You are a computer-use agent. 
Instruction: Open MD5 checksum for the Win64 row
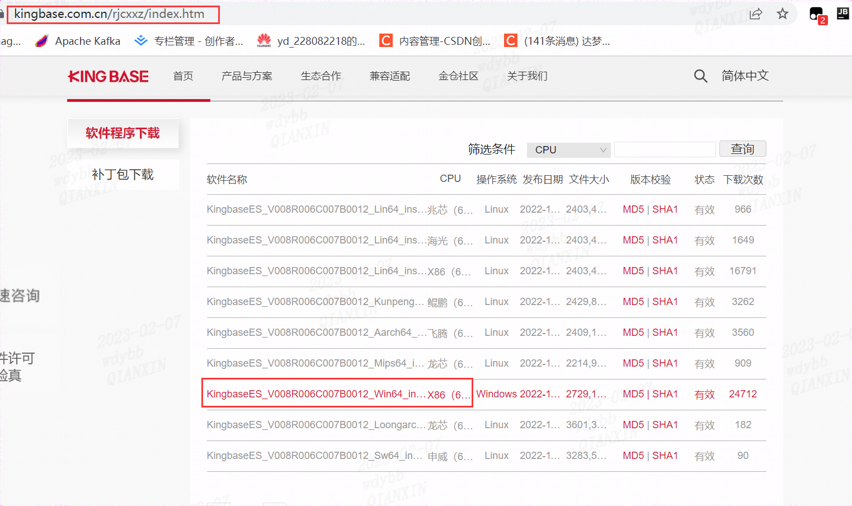633,394
